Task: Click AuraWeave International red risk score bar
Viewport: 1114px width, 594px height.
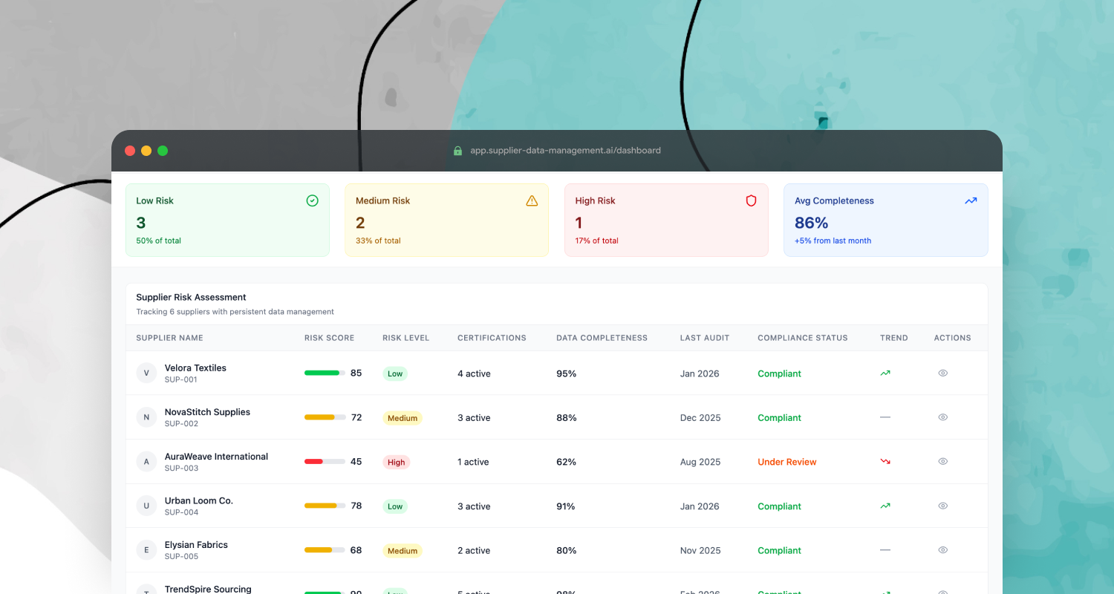Action: coord(325,462)
